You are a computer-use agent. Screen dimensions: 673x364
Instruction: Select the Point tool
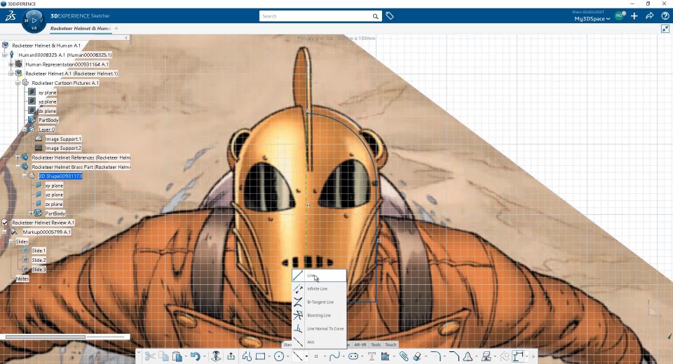tap(316, 356)
